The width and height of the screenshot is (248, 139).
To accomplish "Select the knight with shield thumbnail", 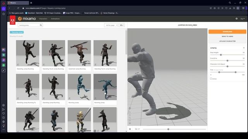I will 28,120.
